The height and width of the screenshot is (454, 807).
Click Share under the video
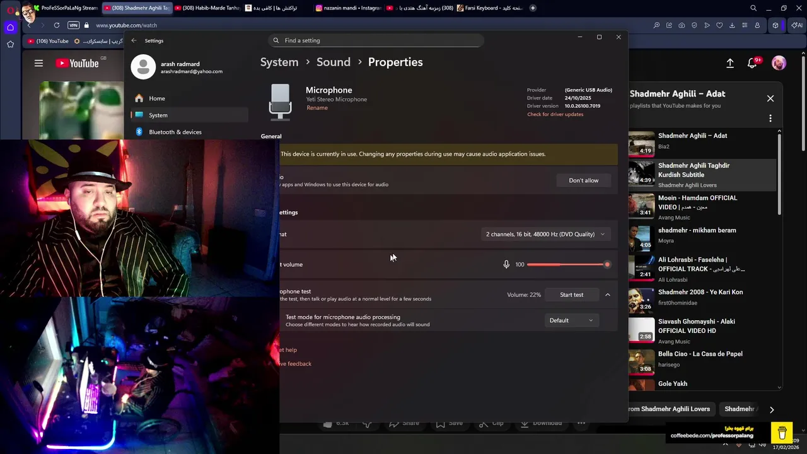click(x=404, y=423)
